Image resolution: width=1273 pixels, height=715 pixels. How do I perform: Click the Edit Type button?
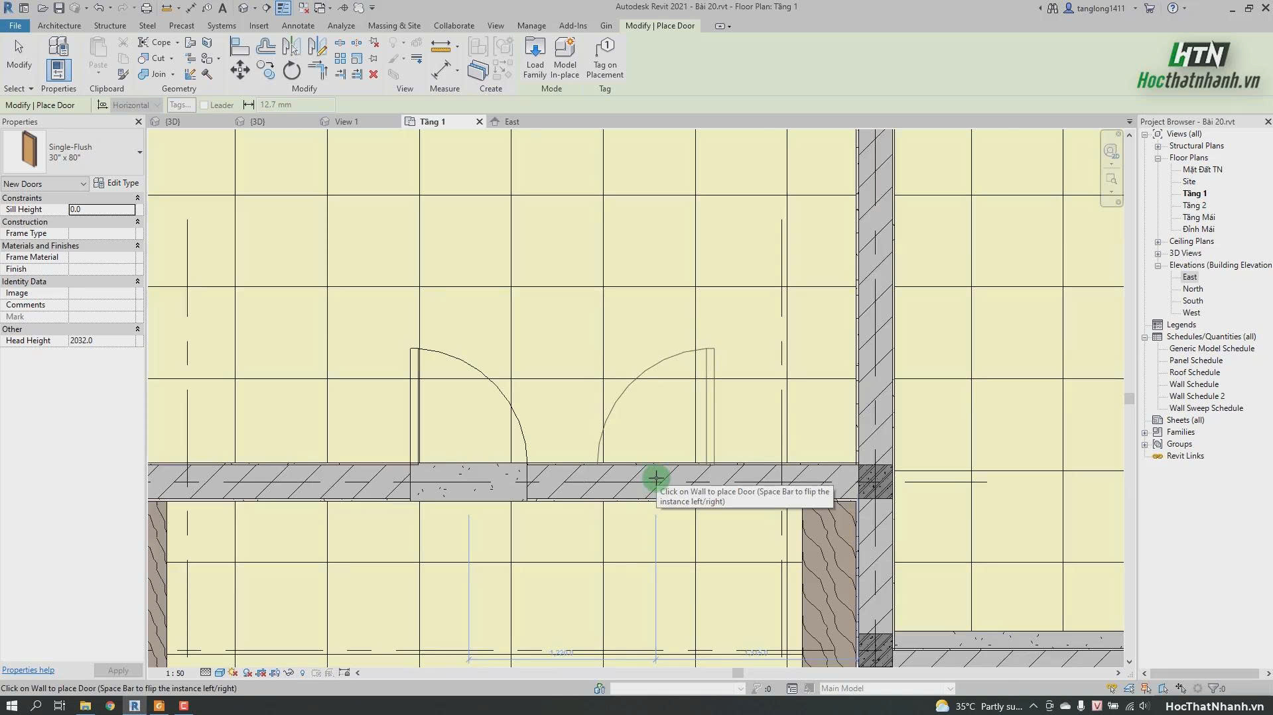point(117,183)
